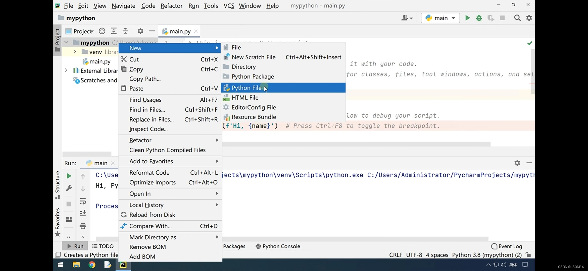Change CRLF line separator in status bar
This screenshot has width=588, height=271.
(x=396, y=255)
